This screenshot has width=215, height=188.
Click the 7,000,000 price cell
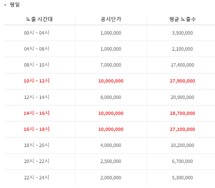point(111,65)
